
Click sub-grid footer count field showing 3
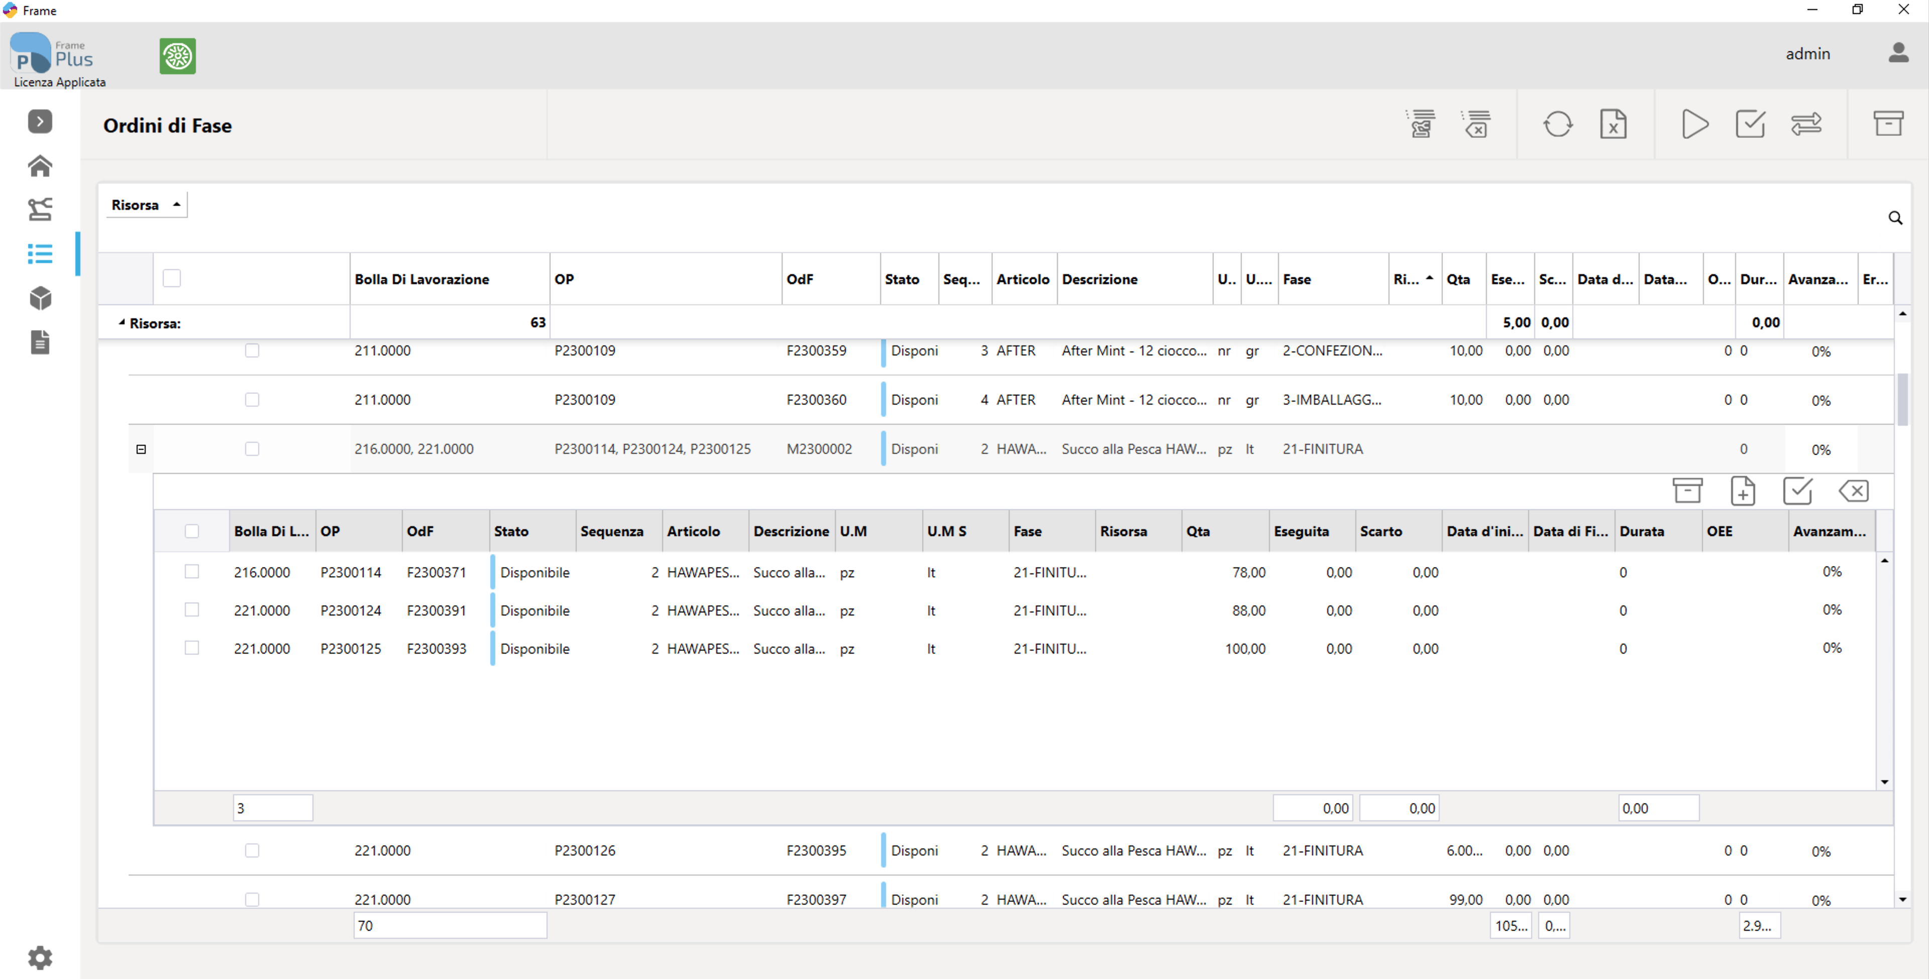(273, 808)
